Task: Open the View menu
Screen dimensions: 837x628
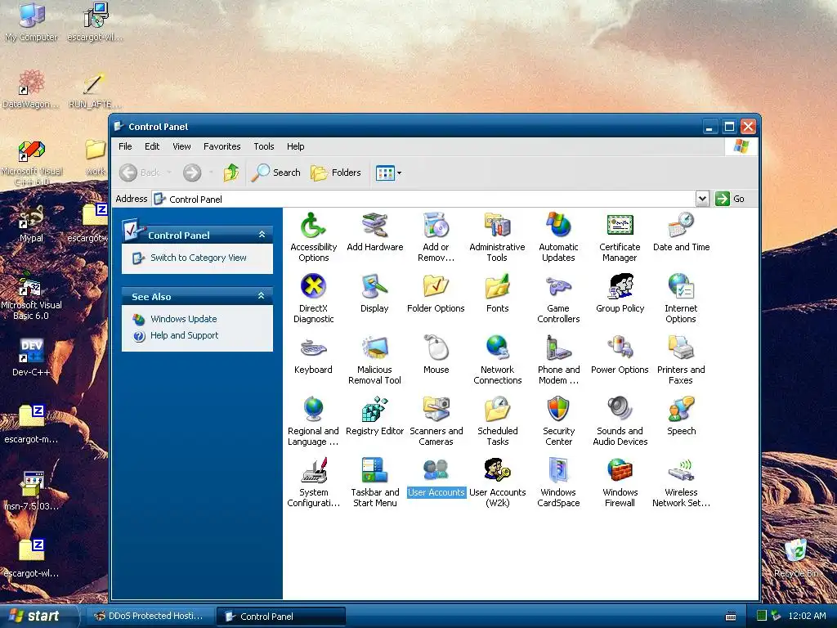Action: 181,146
